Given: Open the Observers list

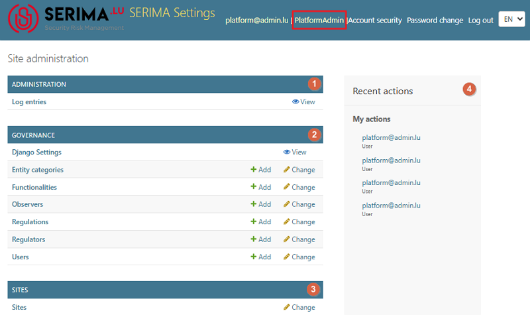Looking at the screenshot, I should tap(27, 204).
